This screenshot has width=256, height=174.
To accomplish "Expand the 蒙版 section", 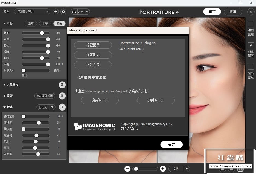I will click(4, 96).
